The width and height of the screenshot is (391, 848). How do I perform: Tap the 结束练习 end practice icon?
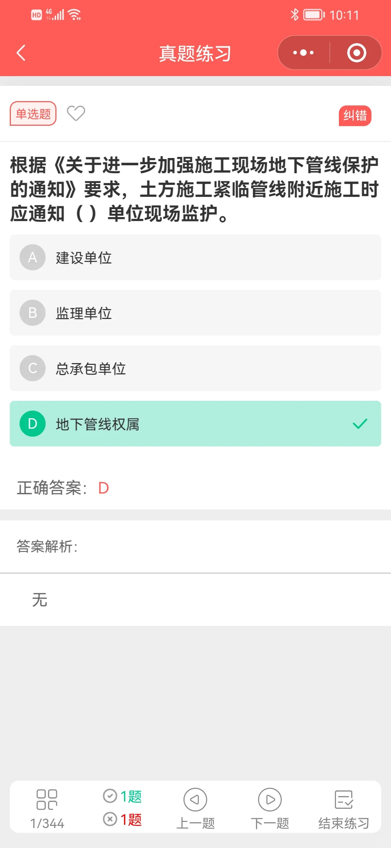tap(344, 799)
